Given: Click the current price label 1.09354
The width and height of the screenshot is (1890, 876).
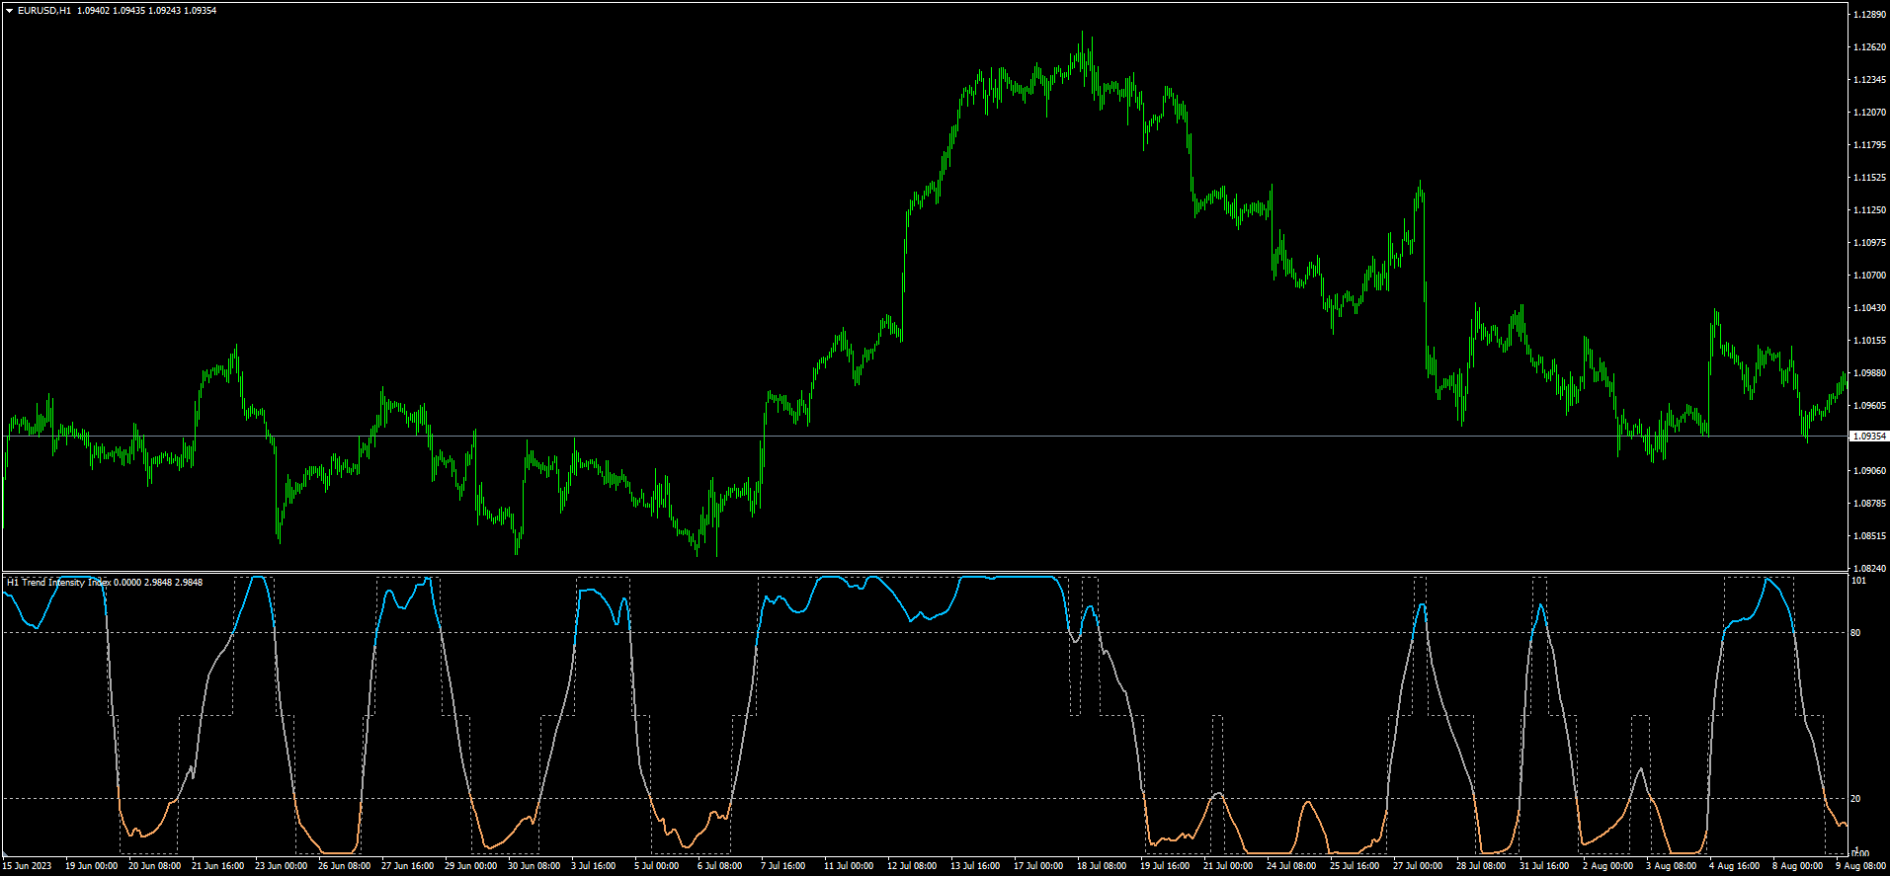Looking at the screenshot, I should [1868, 436].
